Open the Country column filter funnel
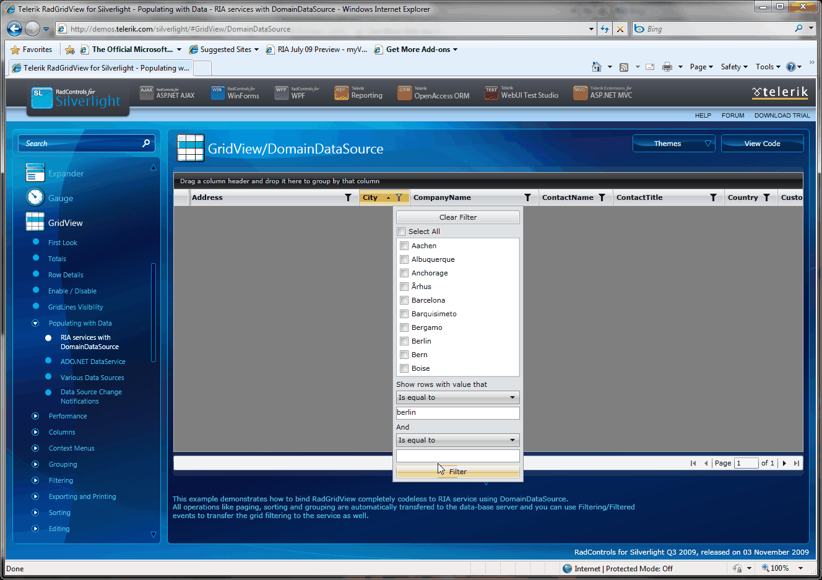 click(x=766, y=197)
